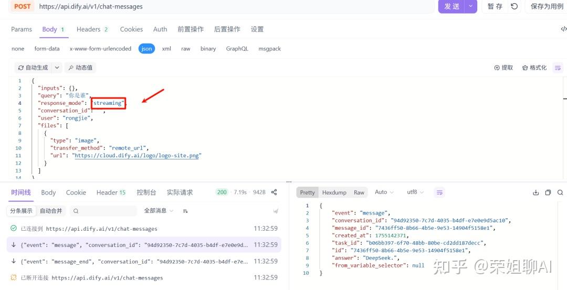Open the 全部消息 filter dropdown
The image size is (567, 290).
pyautogui.click(x=159, y=210)
